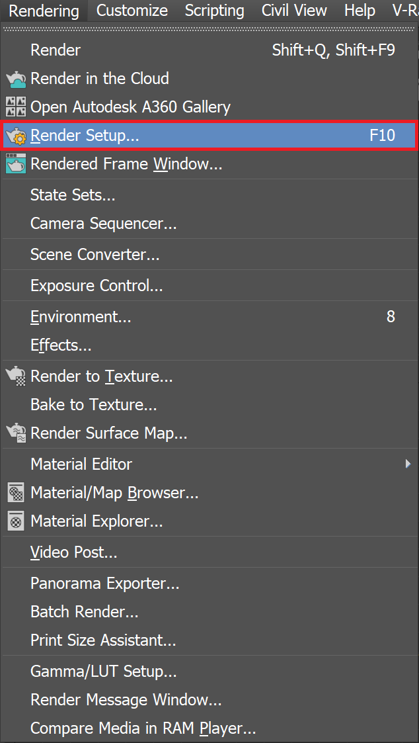Expand the Material Editor submenu arrow
Screen dimensions: 419x743
click(x=407, y=464)
